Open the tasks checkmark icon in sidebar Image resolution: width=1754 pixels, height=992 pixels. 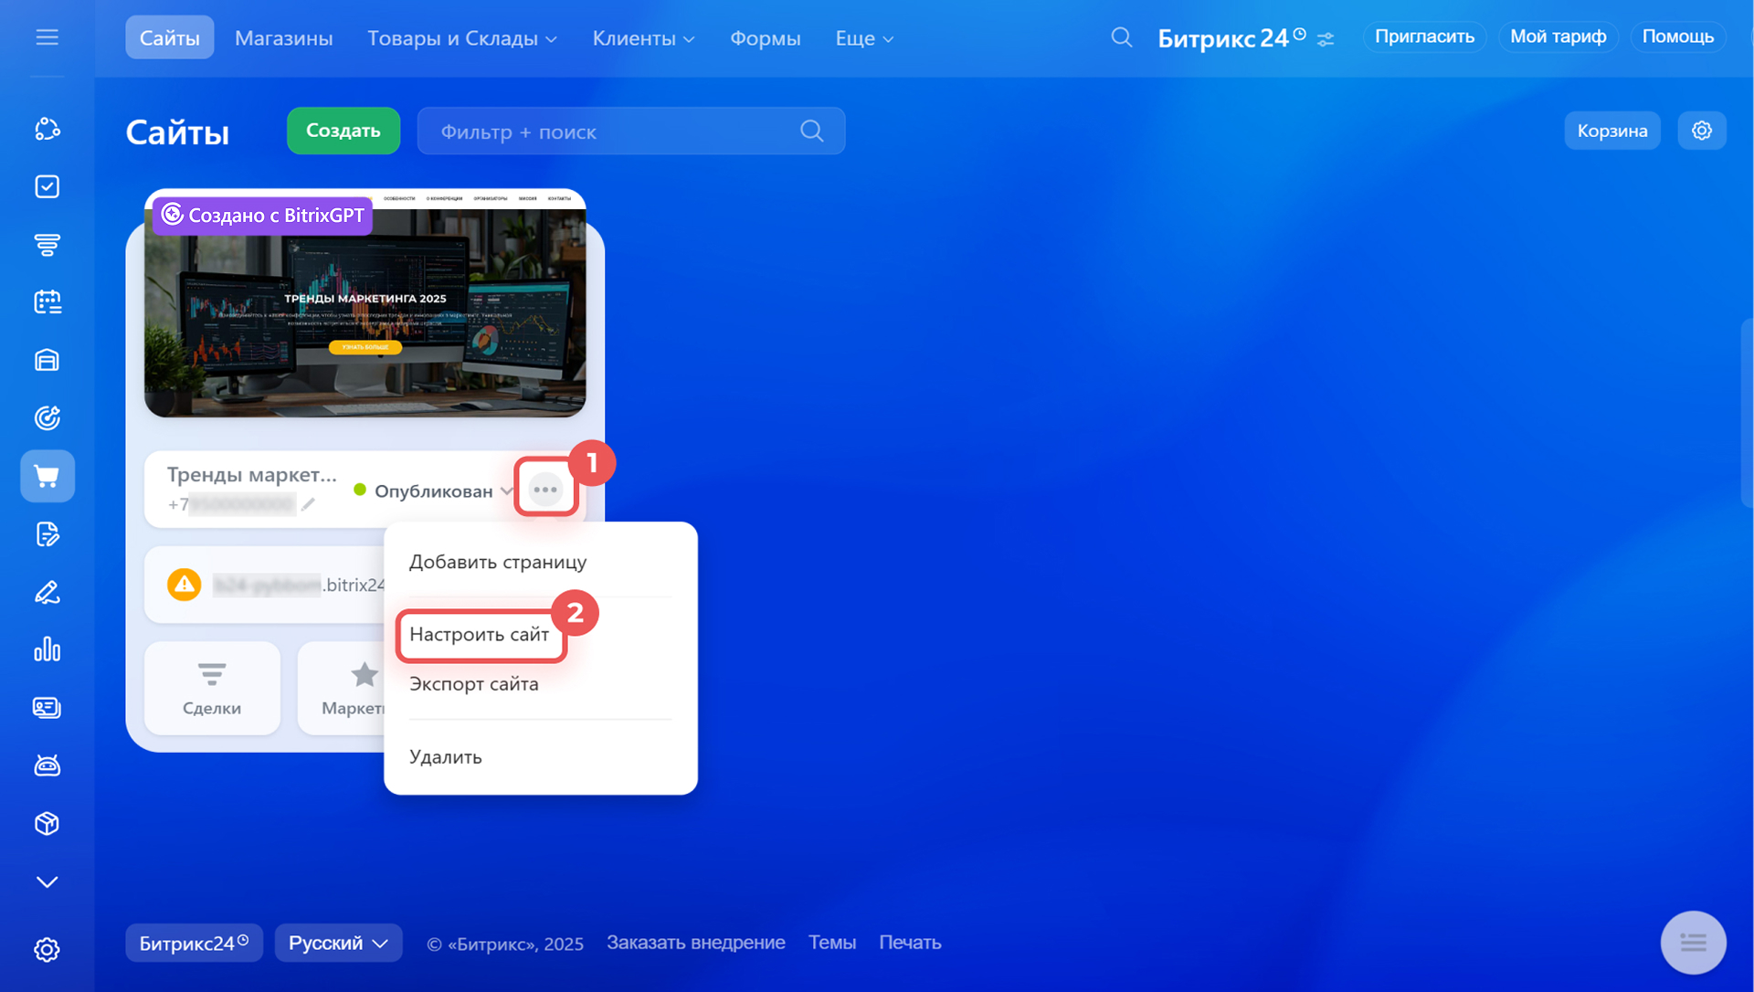(47, 186)
